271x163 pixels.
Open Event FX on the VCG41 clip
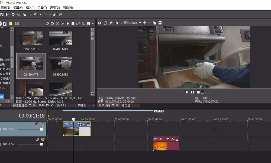coord(173,139)
